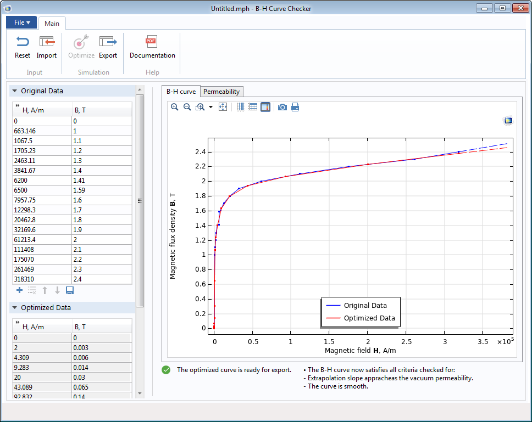Toggle x-axis log scale
Screen dimensions: 532x422
pos(240,107)
